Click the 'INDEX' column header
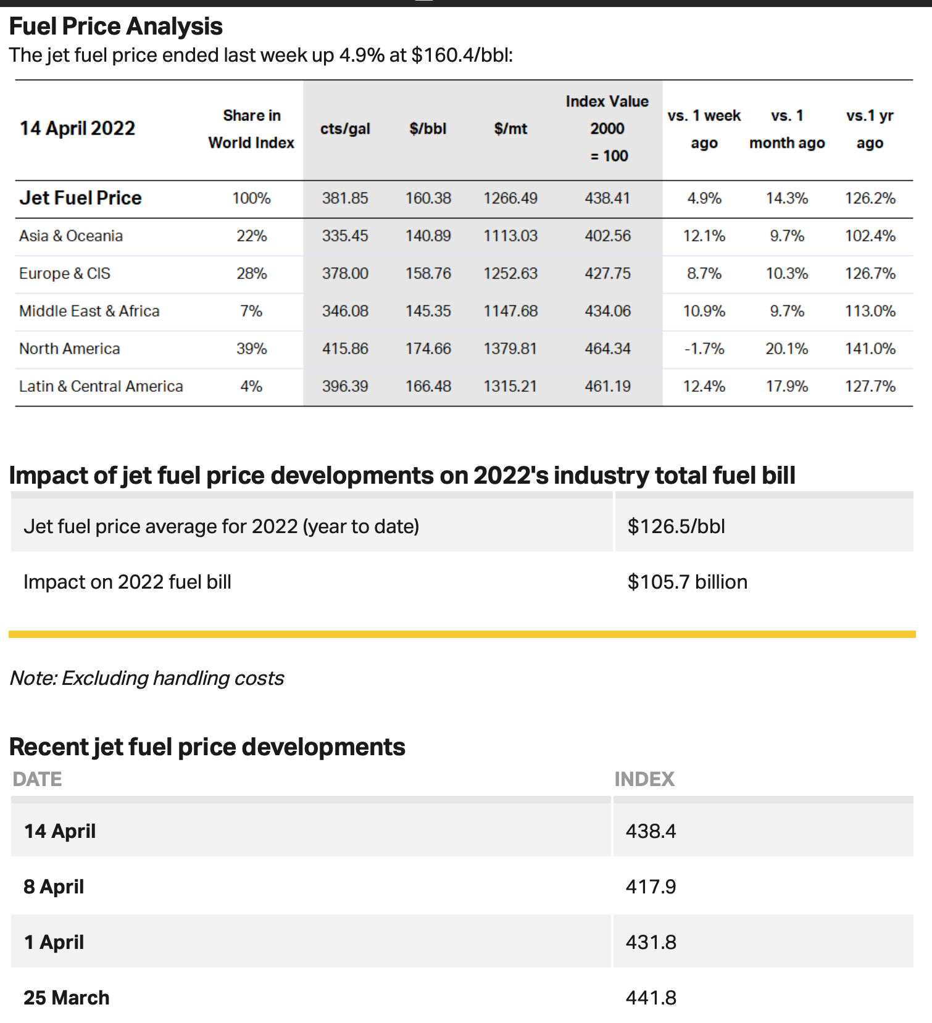 click(644, 779)
